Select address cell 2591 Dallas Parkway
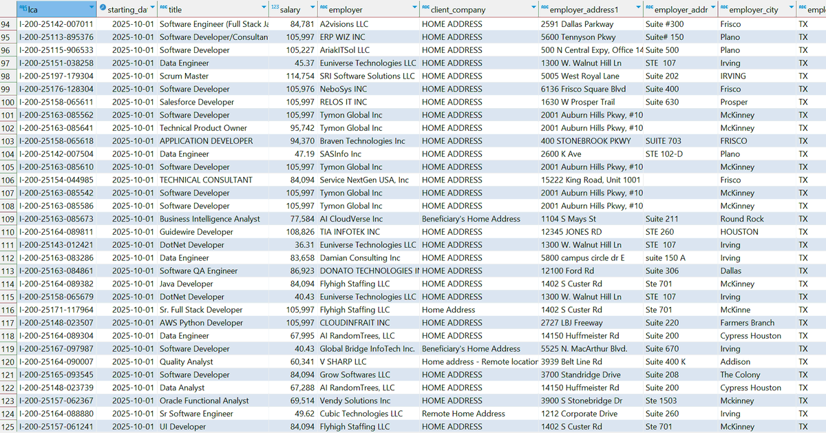The height and width of the screenshot is (433, 826). (591, 24)
